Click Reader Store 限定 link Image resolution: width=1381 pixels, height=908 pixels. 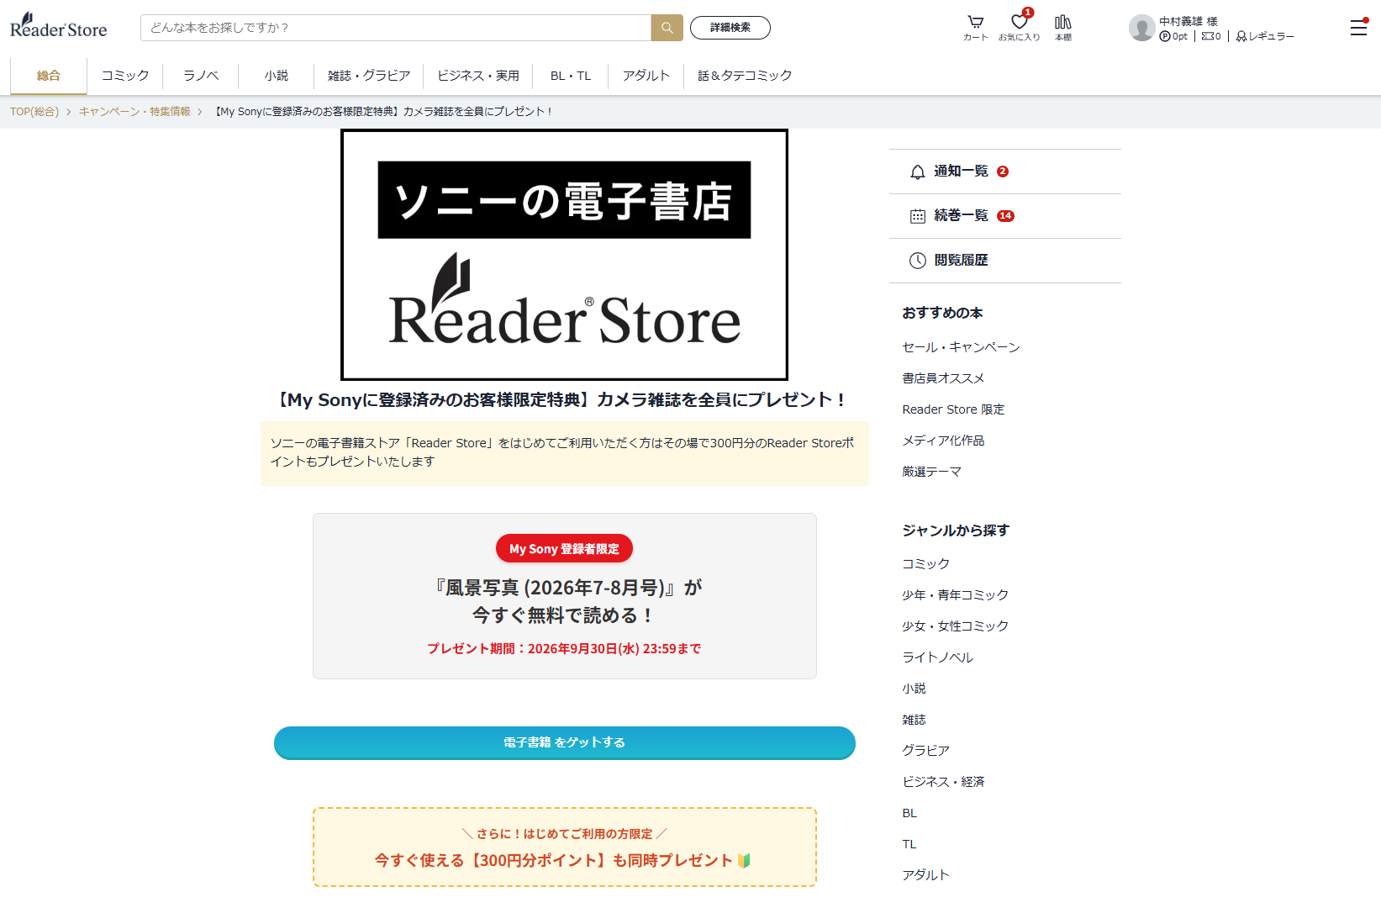953,409
